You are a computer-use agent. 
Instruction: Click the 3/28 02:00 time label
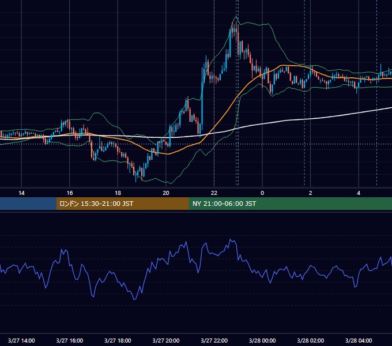[x=311, y=340]
